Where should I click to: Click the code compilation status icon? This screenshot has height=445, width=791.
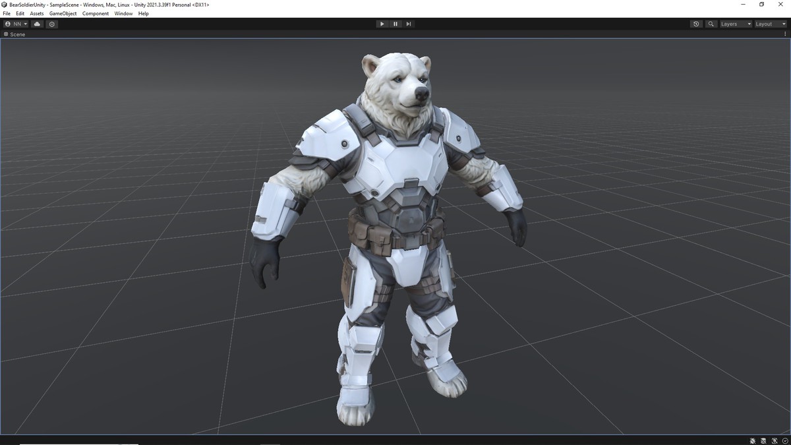click(x=774, y=440)
